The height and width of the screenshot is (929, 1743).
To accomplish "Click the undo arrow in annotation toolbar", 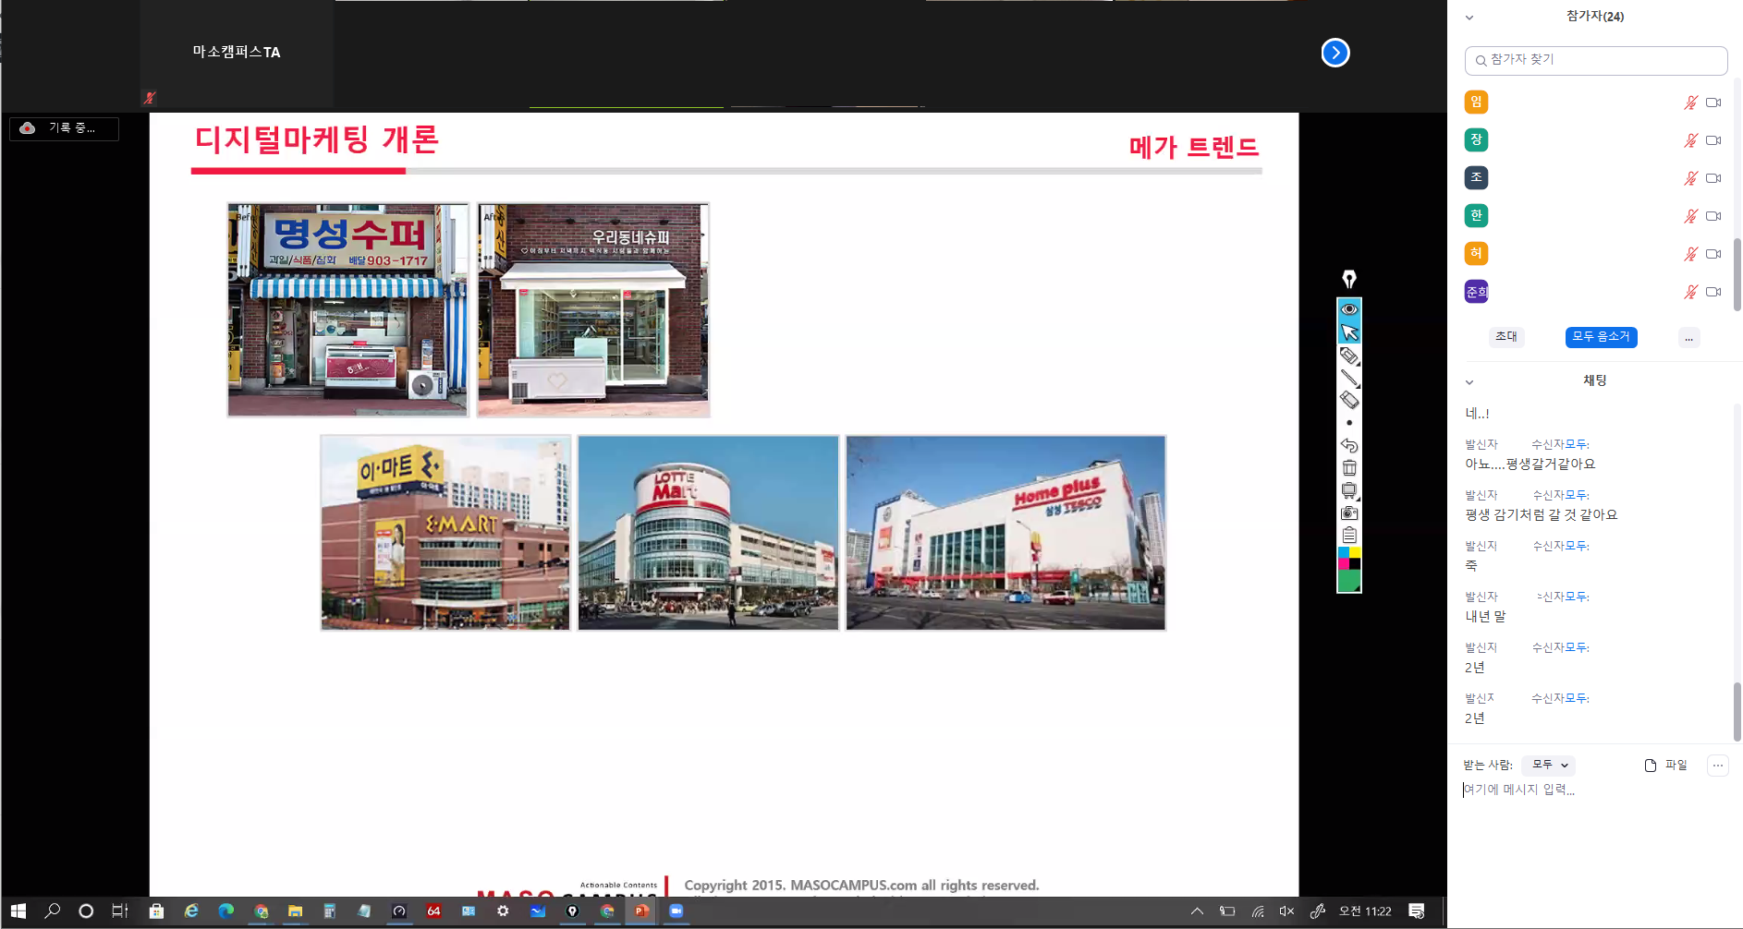I will click(x=1349, y=445).
